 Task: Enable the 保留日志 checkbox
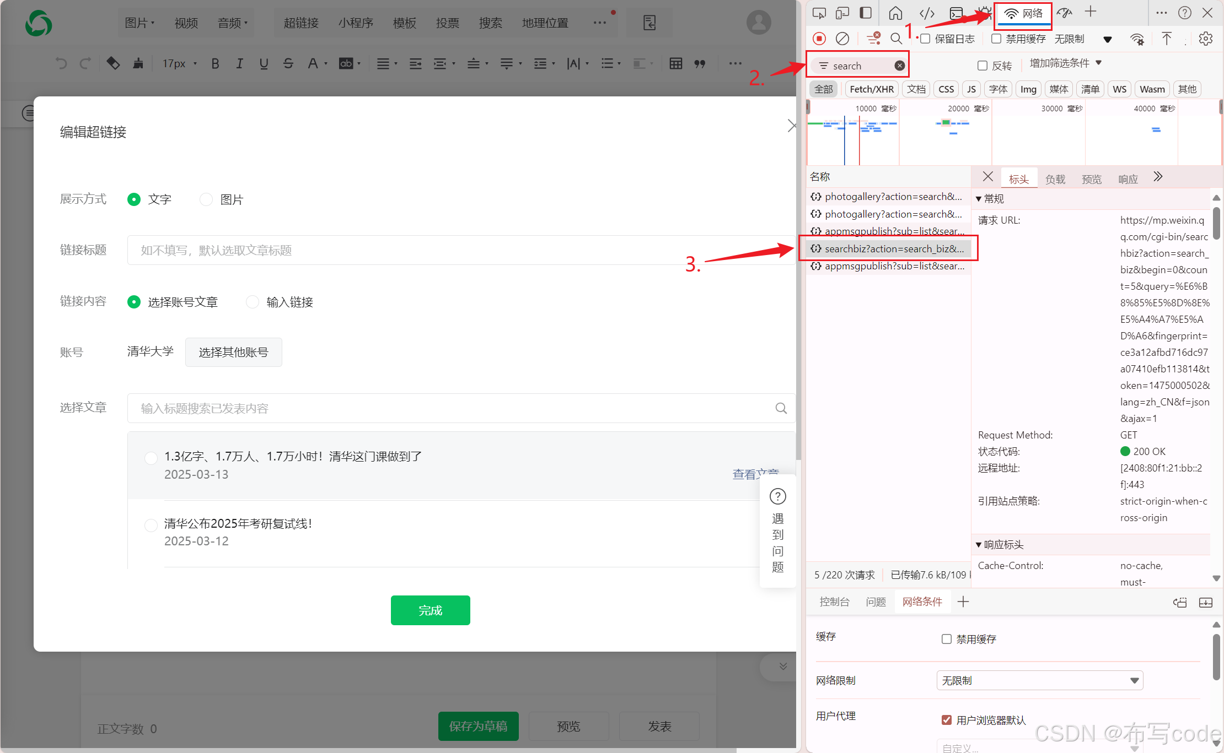point(926,39)
